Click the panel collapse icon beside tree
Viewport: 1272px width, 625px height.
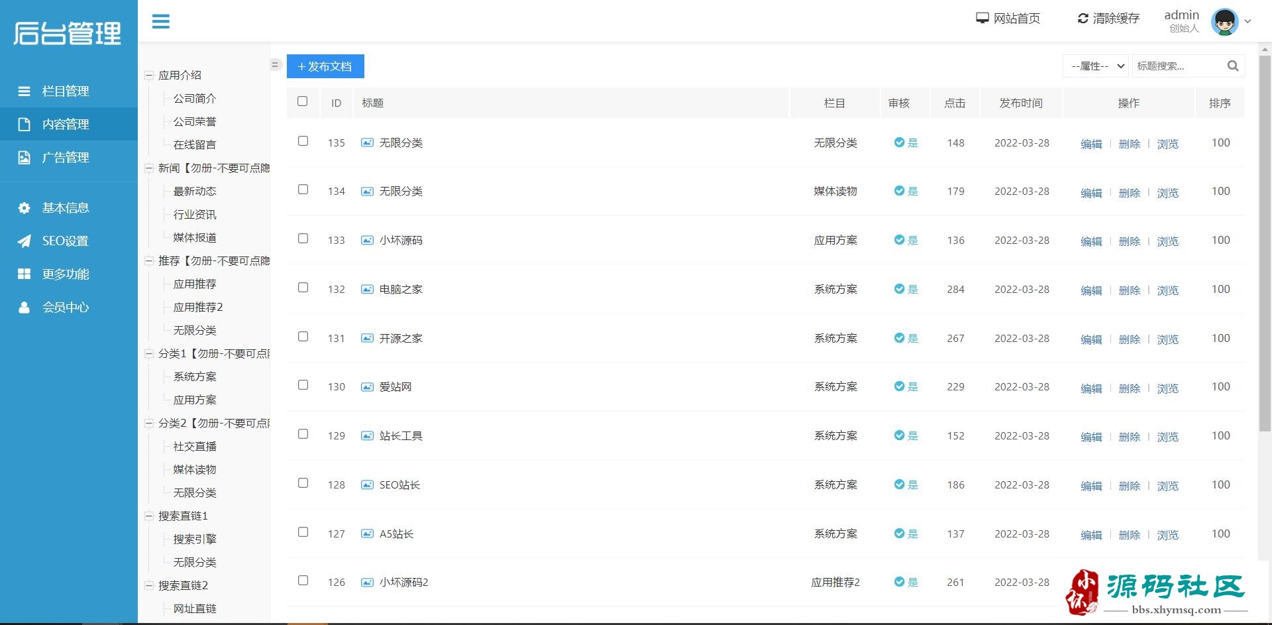pos(275,65)
